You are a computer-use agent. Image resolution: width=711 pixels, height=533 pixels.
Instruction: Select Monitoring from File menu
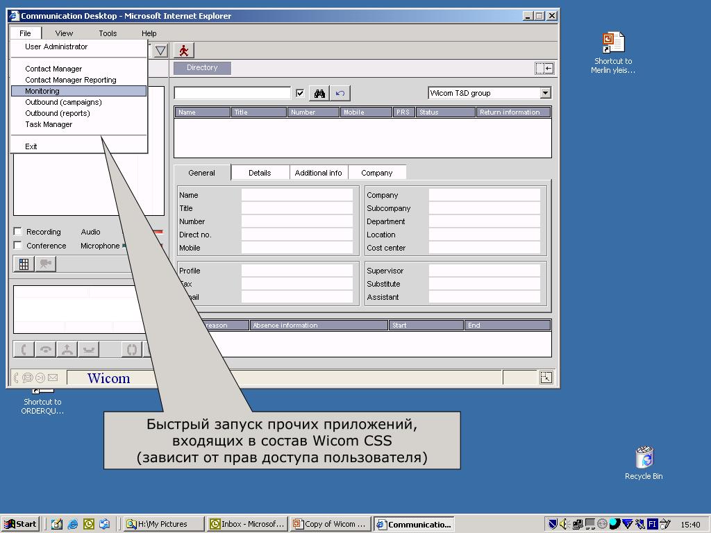point(79,91)
